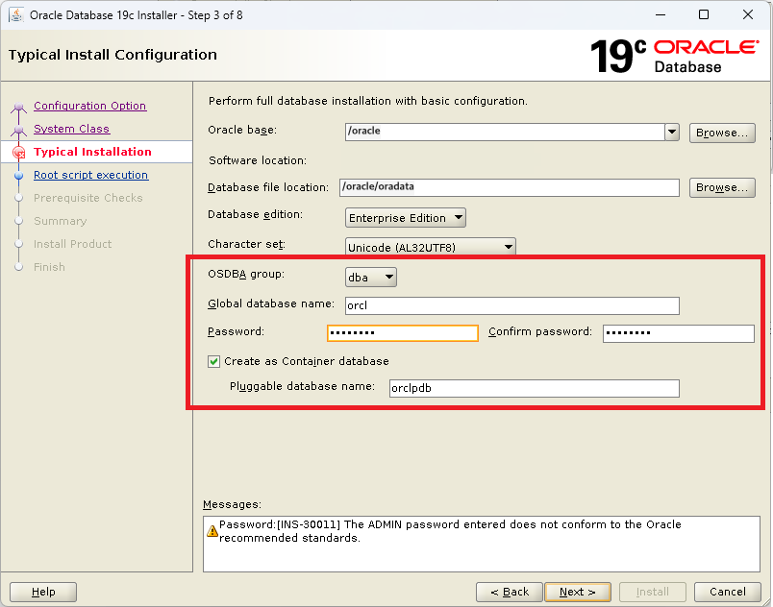Click the grayed Summary step
773x607 pixels.
61,221
